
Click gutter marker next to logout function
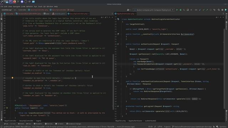tap(7, 108)
